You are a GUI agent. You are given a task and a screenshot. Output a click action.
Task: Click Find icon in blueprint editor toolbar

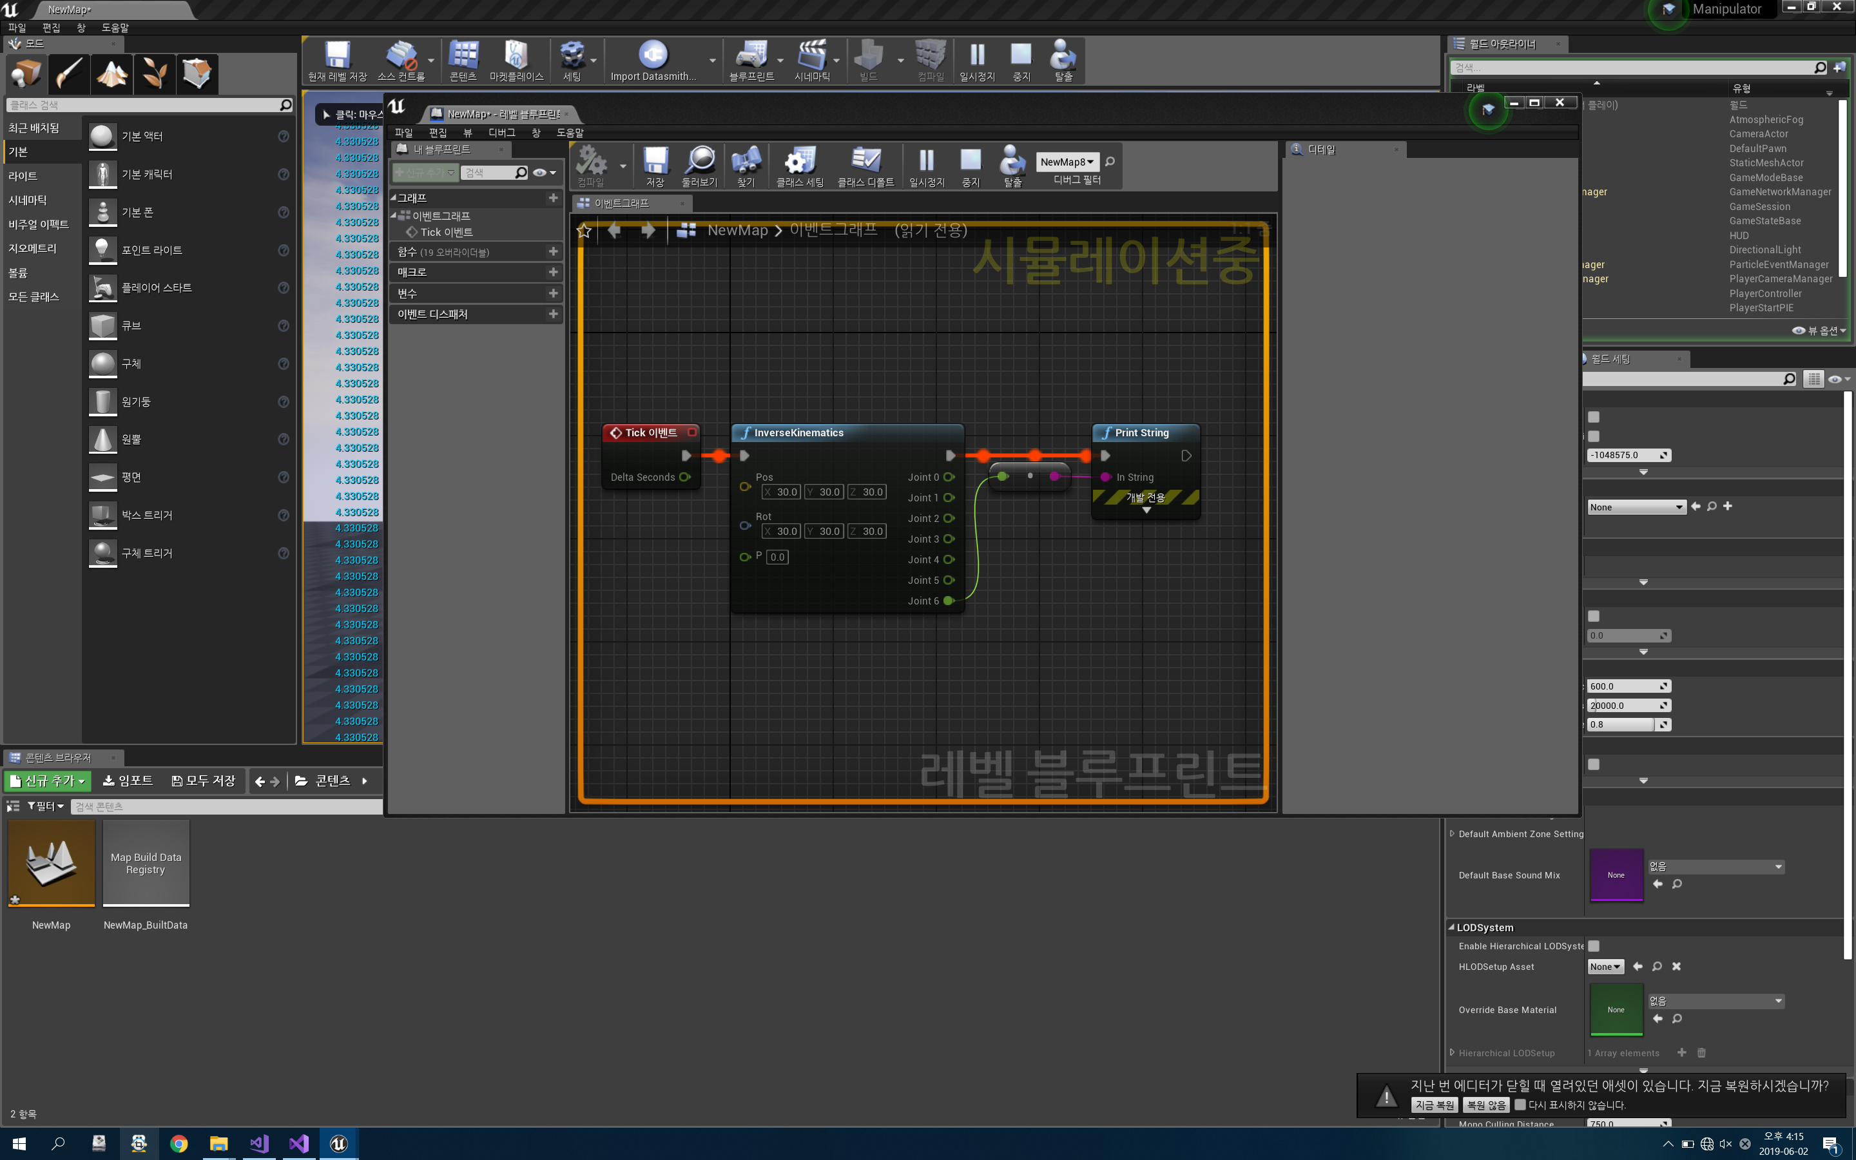[746, 161]
